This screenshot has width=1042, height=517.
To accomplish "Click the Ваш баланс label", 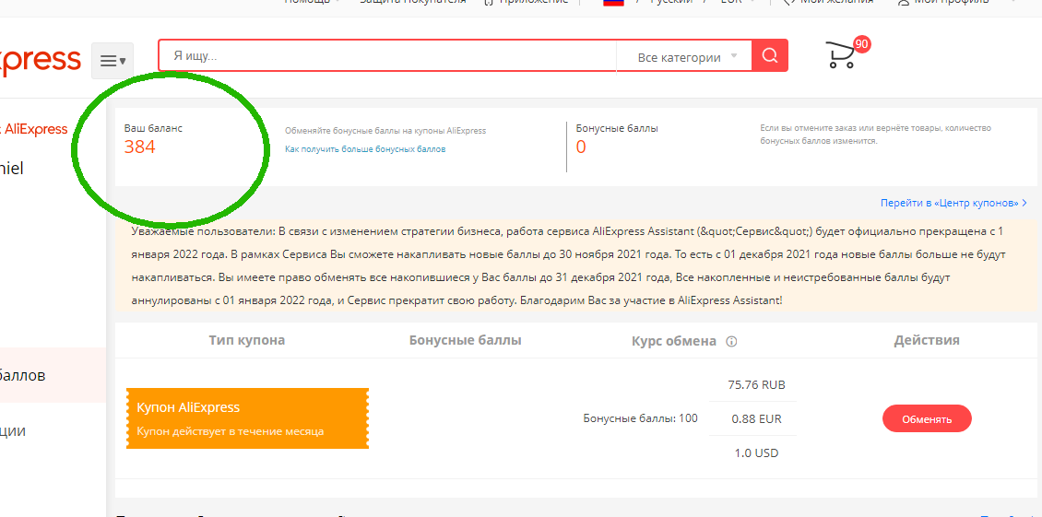I will coord(153,128).
